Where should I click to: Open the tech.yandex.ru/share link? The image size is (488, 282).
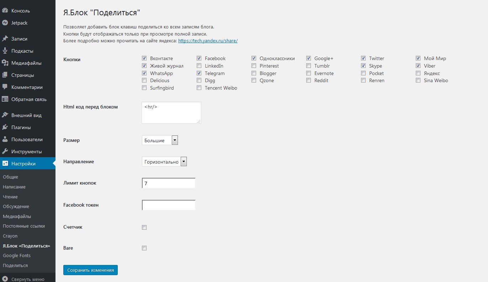click(208, 41)
